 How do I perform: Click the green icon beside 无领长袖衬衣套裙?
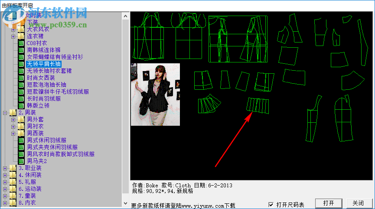click(x=21, y=71)
